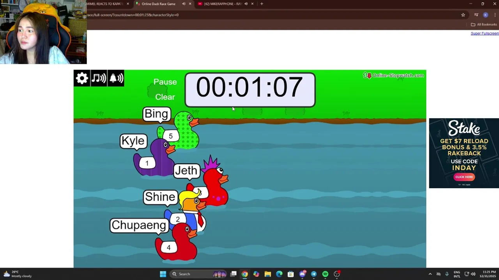Open the All Bookmarks folder
This screenshot has width=499, height=280.
click(484, 24)
